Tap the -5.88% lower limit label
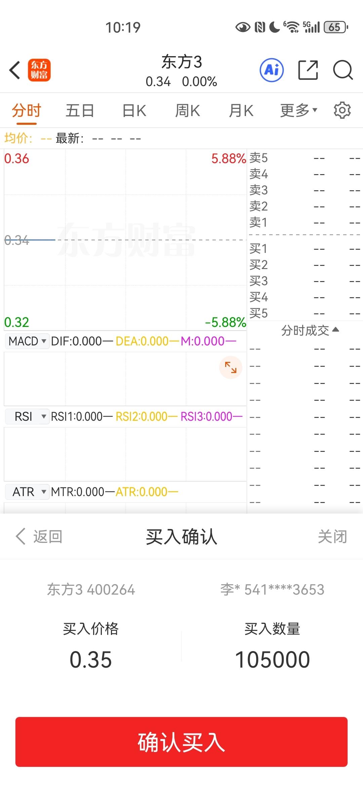363x787 pixels. pyautogui.click(x=226, y=322)
